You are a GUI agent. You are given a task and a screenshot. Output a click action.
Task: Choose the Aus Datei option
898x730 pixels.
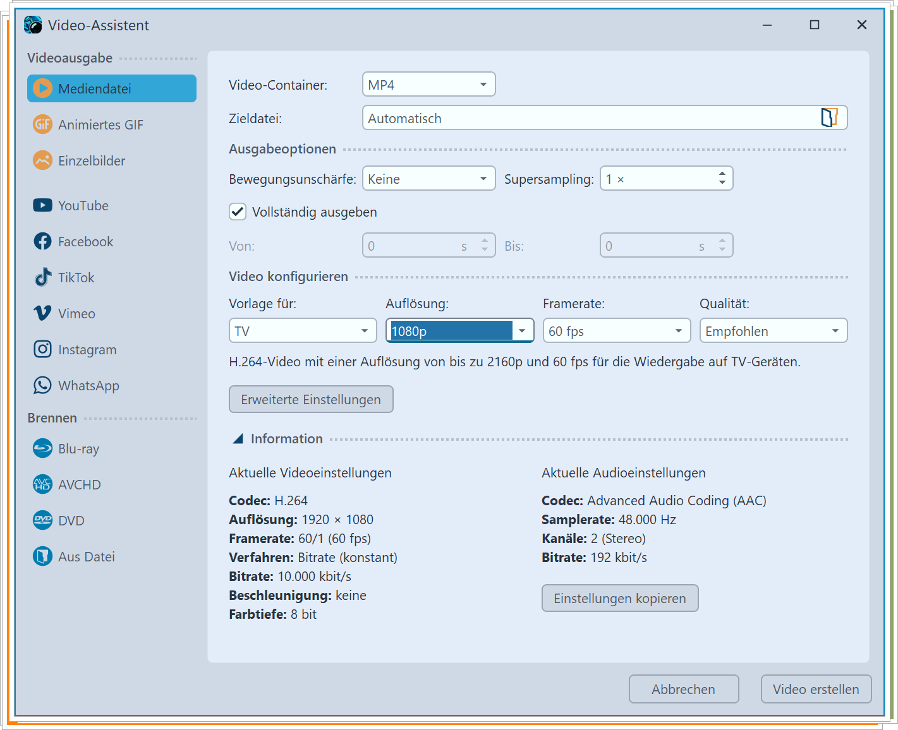[112, 556]
